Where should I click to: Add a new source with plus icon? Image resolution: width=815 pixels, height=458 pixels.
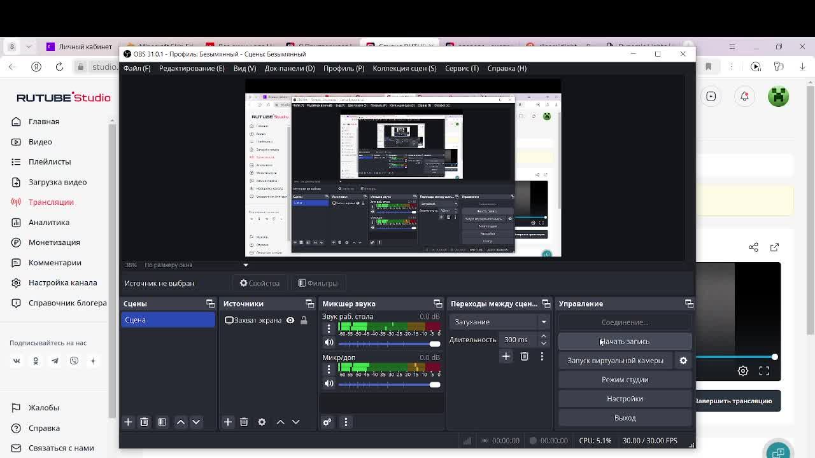pos(227,422)
